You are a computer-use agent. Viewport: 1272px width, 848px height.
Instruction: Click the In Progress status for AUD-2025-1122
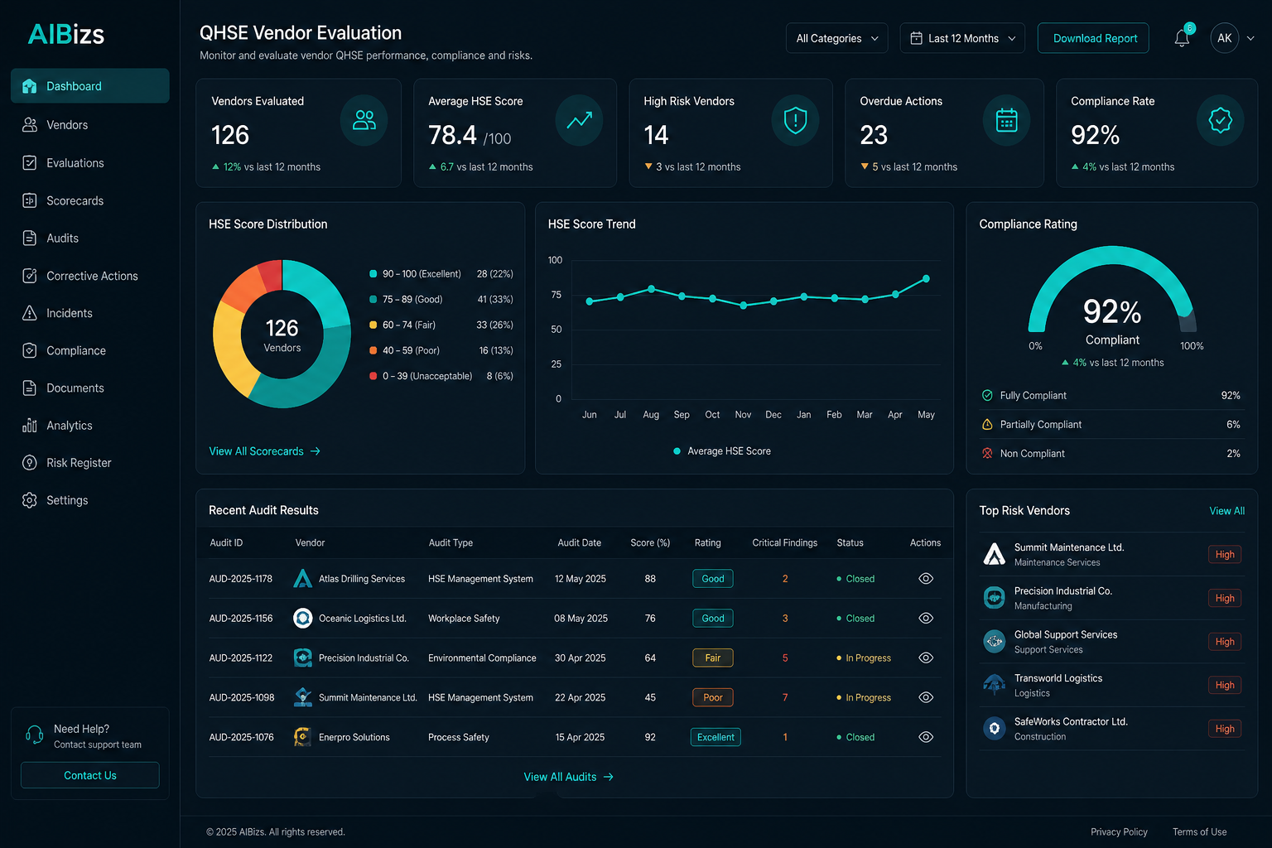click(864, 658)
